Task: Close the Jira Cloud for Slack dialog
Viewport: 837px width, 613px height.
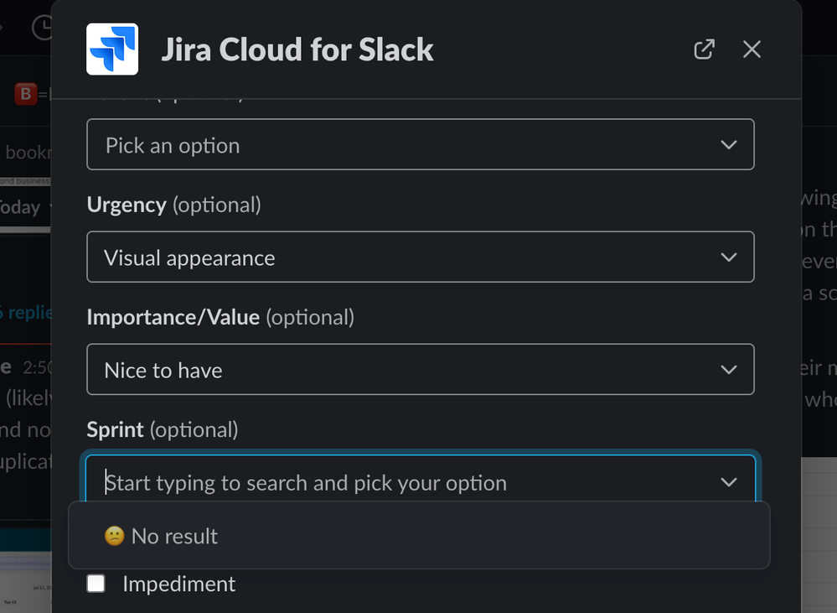Action: tap(752, 49)
